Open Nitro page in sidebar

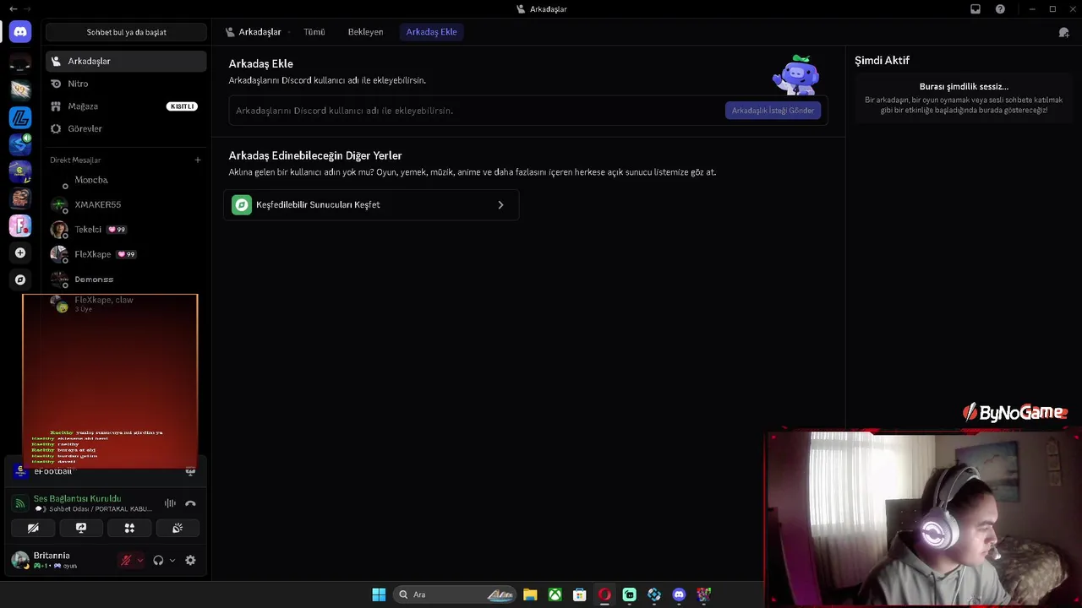tap(126, 84)
